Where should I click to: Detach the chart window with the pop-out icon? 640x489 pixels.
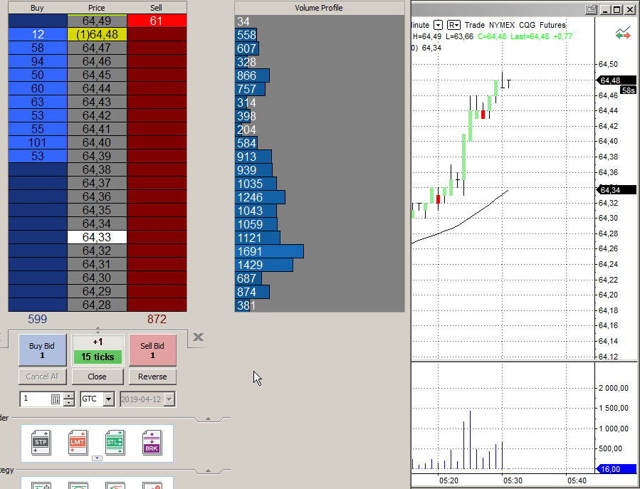(x=591, y=9)
